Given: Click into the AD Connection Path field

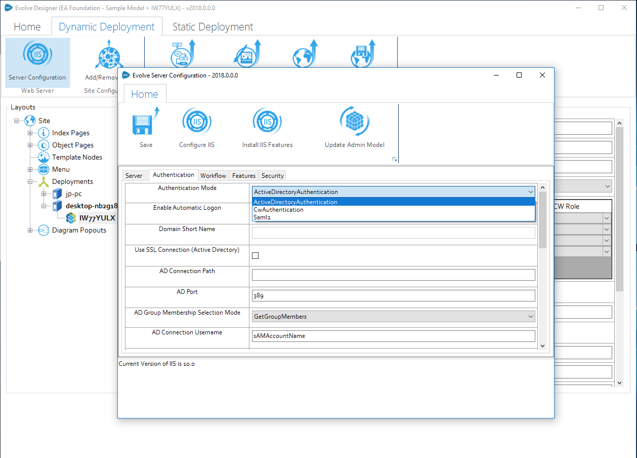Looking at the screenshot, I should pos(393,275).
